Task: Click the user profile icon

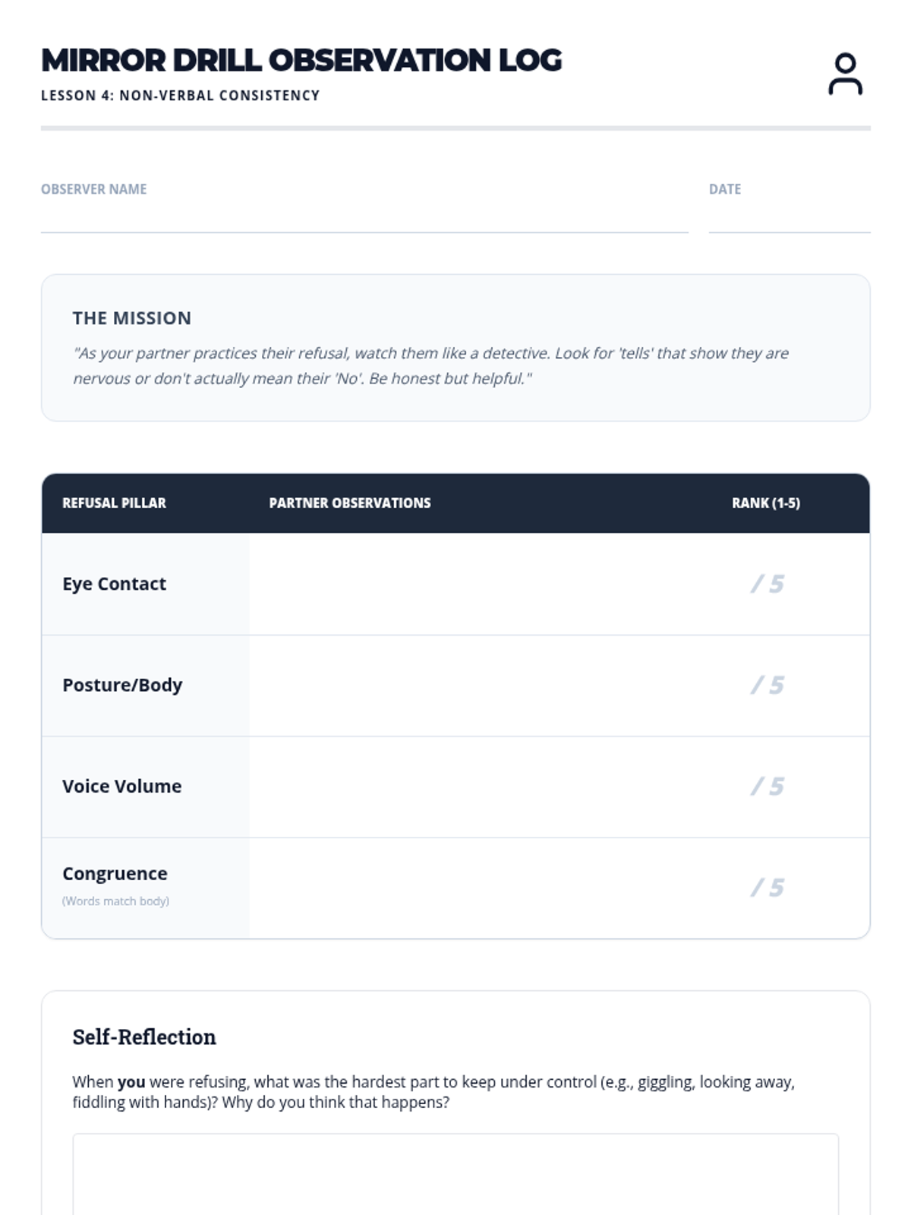Action: click(x=845, y=74)
